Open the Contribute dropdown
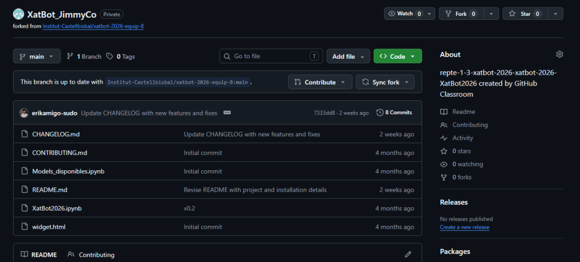Screen dimensions: 580x262 (x=320, y=82)
